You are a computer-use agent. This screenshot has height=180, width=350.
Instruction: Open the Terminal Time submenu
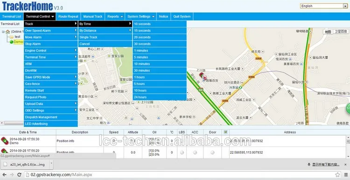(x=51, y=57)
